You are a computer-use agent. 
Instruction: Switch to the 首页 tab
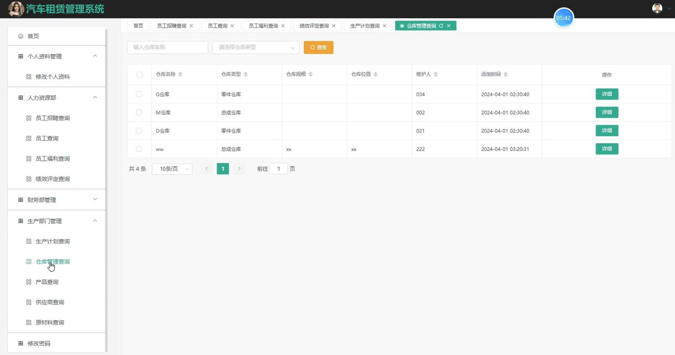(138, 26)
